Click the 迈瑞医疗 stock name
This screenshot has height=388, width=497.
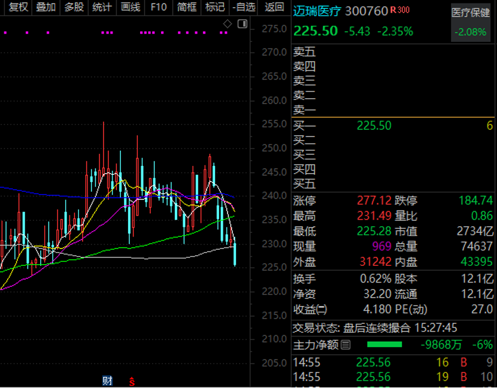pos(317,11)
